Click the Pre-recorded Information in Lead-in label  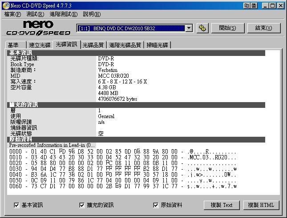tap(52, 145)
